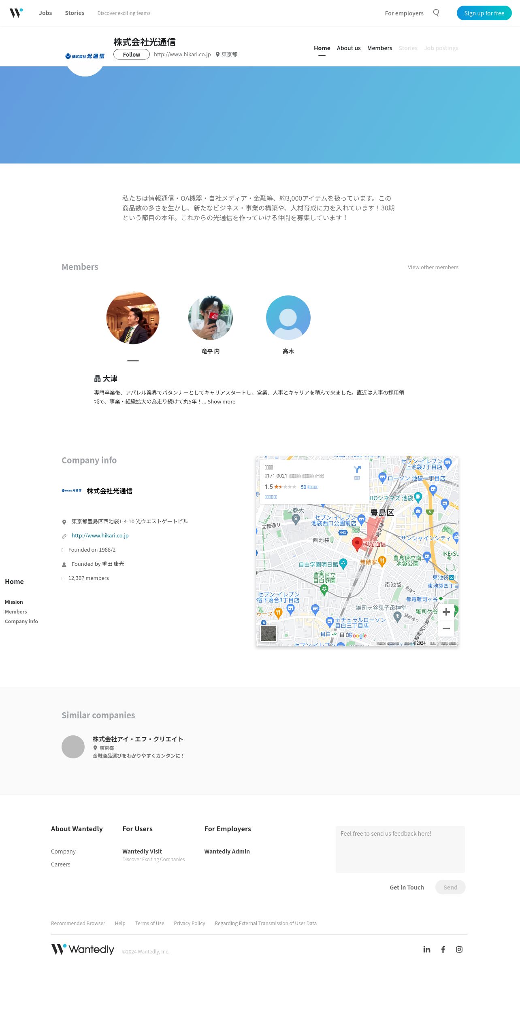Open Privacy Policy link
The image size is (520, 1017).
coord(190,923)
